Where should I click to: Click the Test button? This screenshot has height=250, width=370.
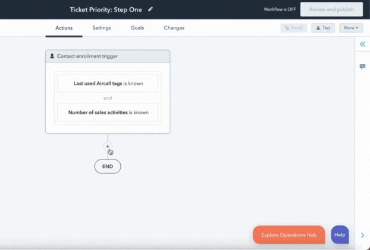coord(323,28)
